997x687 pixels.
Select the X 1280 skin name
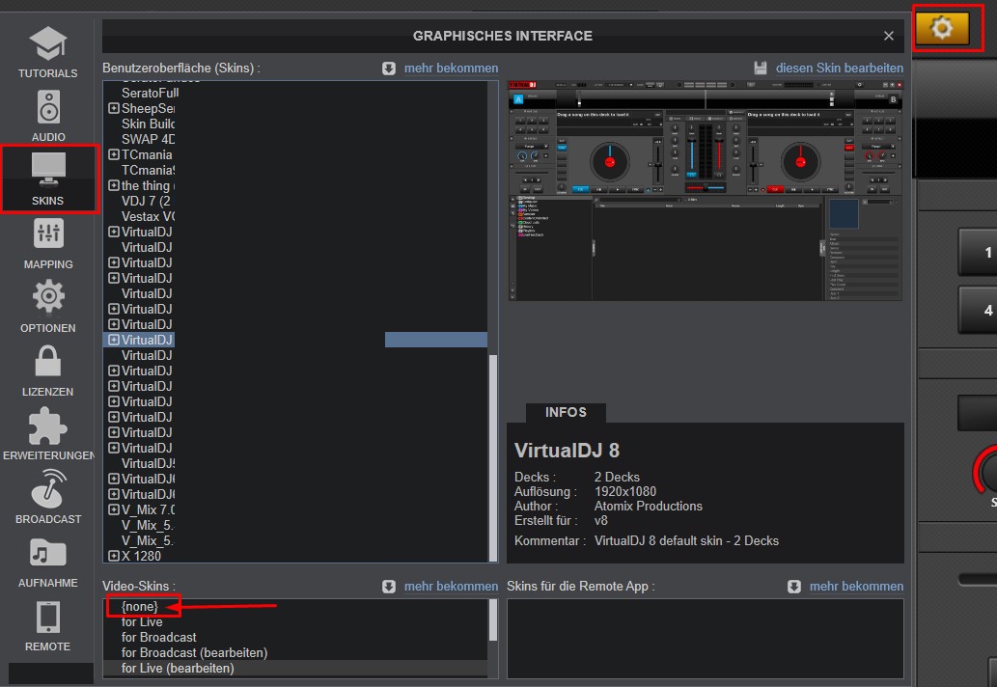click(x=141, y=556)
